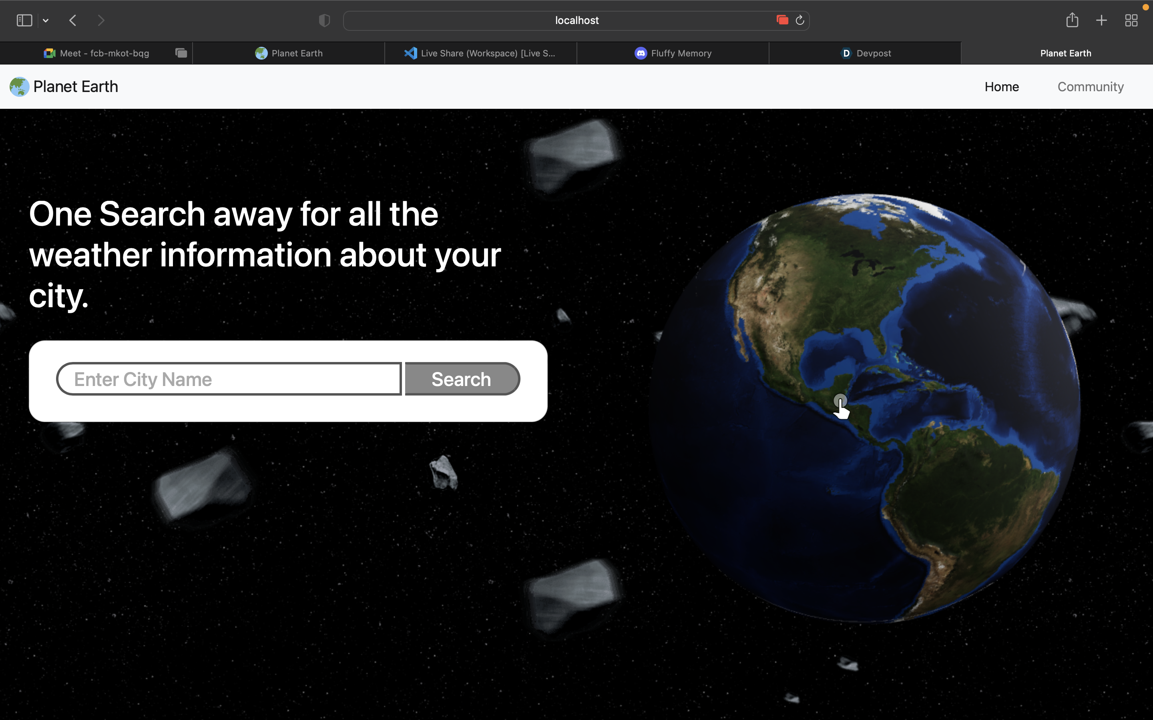This screenshot has width=1153, height=720.
Task: Click the Home navigation link
Action: coord(1002,87)
